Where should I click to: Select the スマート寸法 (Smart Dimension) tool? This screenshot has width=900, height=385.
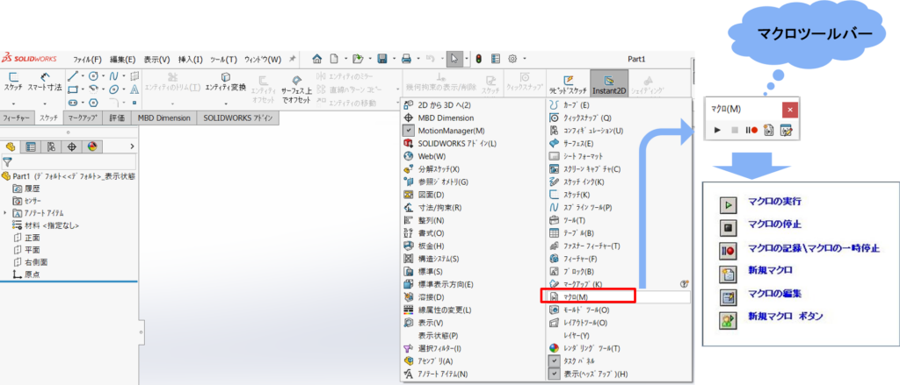[45, 82]
